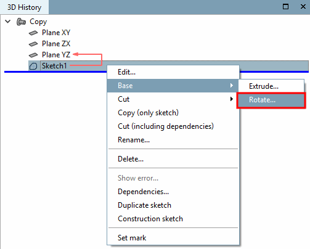Click the Plane XY icon
Viewport: 310px width, 249px height.
pyautogui.click(x=33, y=33)
